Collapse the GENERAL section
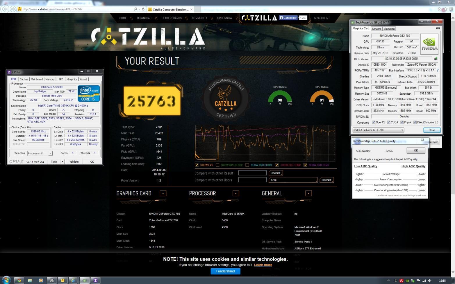The width and height of the screenshot is (455, 284). pyautogui.click(x=308, y=193)
